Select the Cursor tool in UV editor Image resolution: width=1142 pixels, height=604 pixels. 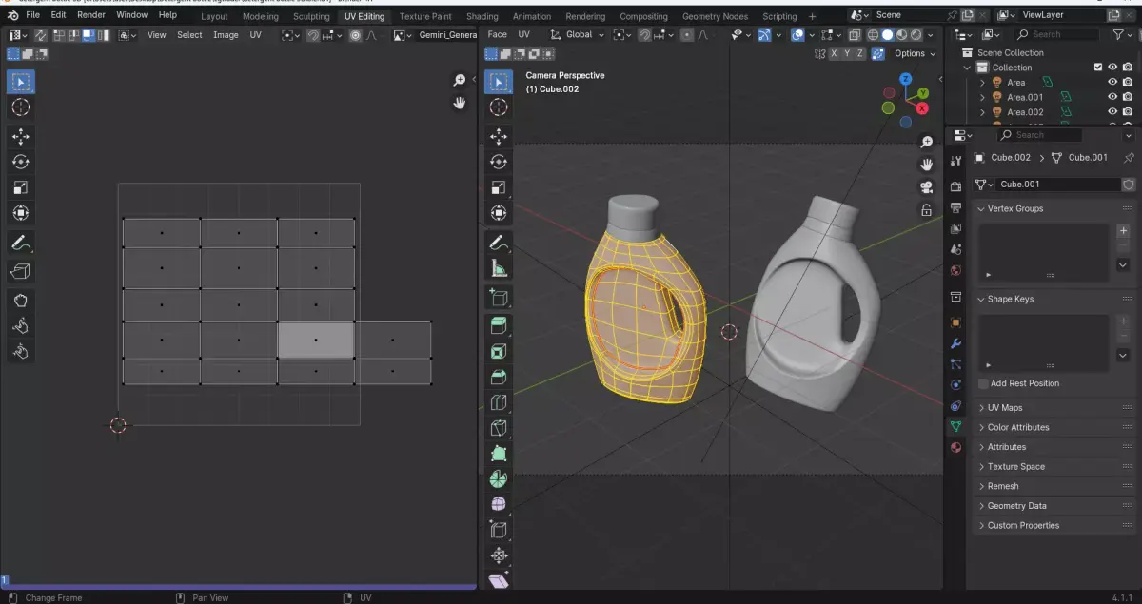tap(21, 107)
